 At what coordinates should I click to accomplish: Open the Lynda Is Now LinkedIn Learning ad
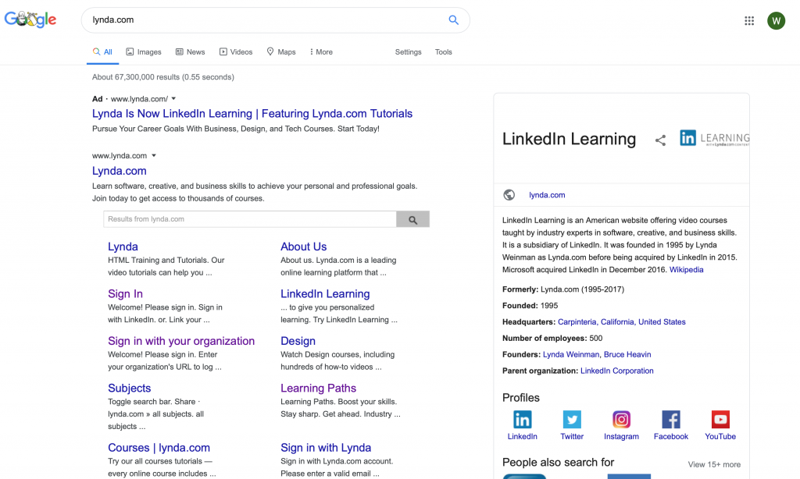pos(252,114)
